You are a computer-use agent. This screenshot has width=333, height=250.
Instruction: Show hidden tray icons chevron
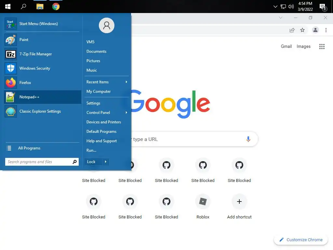(x=275, y=7)
